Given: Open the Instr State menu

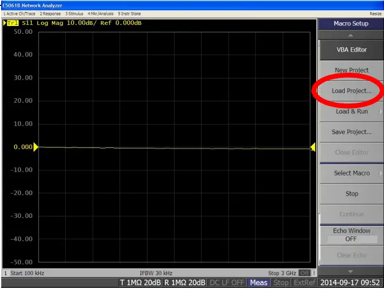Looking at the screenshot, I should (129, 14).
